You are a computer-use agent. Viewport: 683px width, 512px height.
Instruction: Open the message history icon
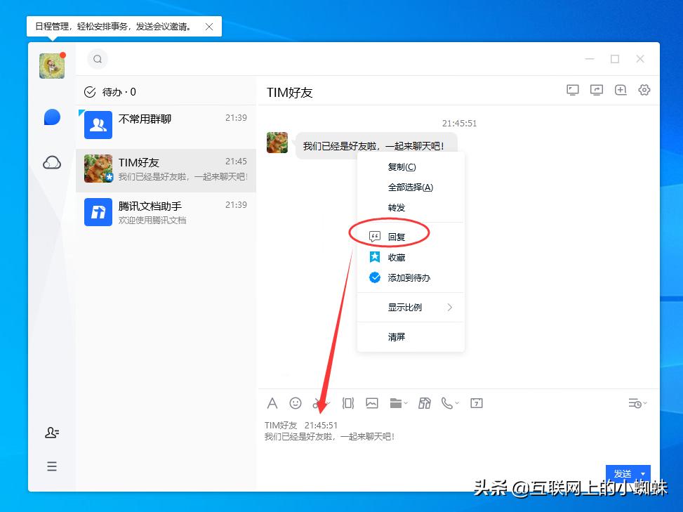(x=635, y=404)
